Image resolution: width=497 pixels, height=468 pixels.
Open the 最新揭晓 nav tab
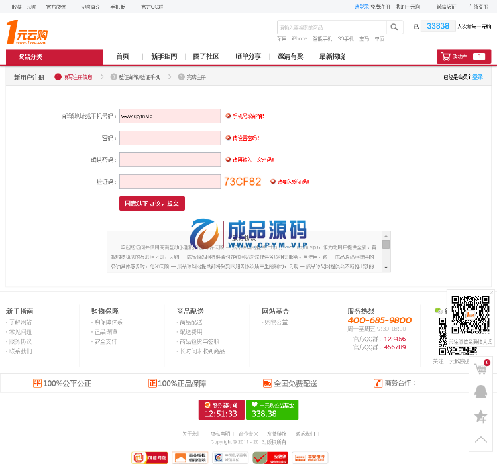click(x=332, y=56)
